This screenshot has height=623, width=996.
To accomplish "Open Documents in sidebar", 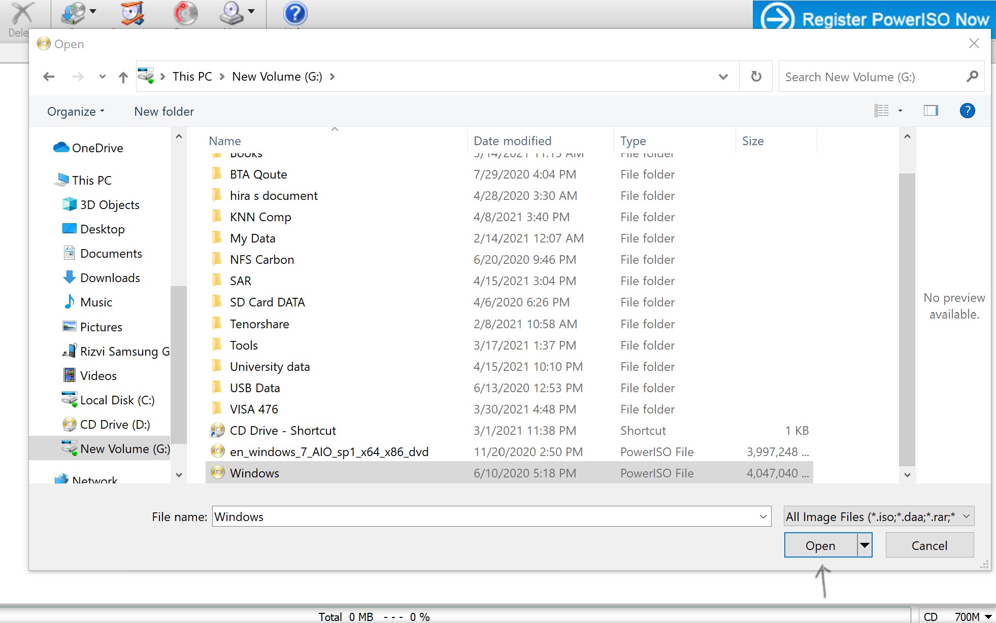I will [102, 254].
